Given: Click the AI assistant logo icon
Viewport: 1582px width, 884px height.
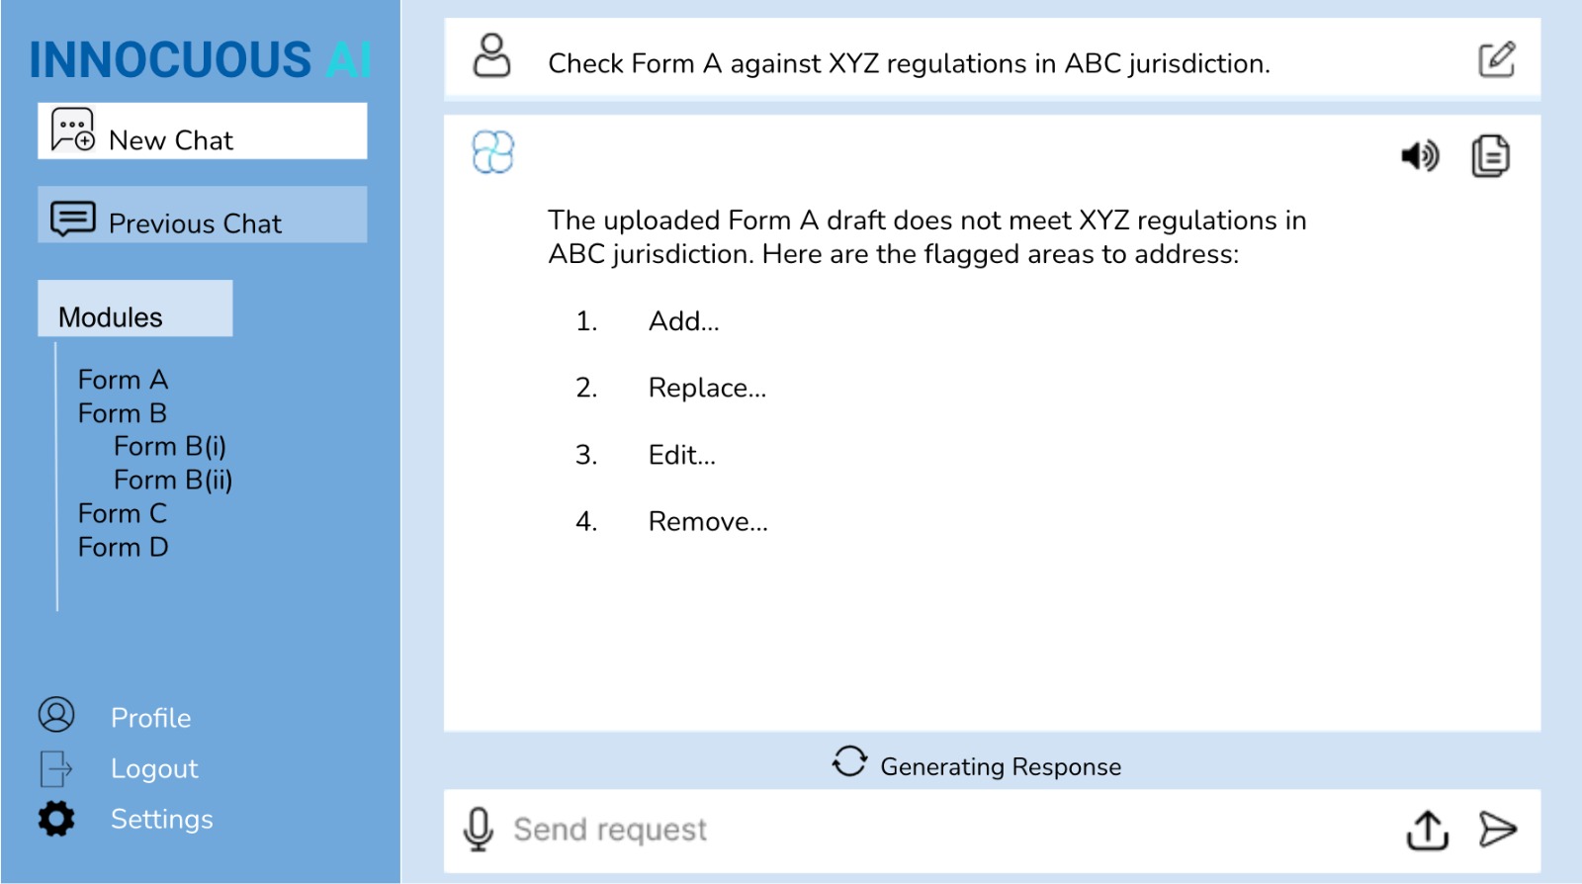Looking at the screenshot, I should coord(492,152).
